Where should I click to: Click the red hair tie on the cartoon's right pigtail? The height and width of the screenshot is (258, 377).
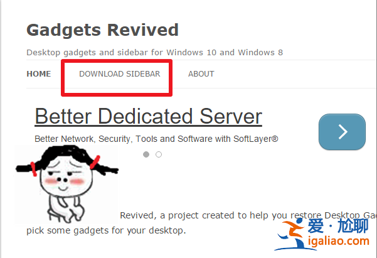click(x=95, y=163)
